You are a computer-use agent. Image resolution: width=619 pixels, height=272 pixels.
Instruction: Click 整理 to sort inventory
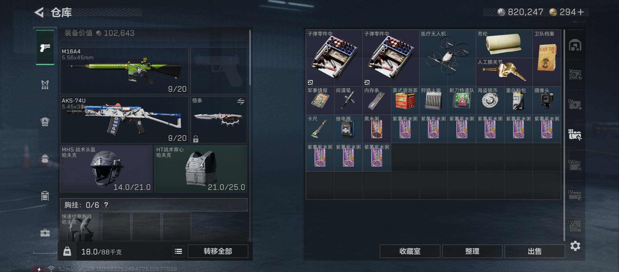click(472, 251)
